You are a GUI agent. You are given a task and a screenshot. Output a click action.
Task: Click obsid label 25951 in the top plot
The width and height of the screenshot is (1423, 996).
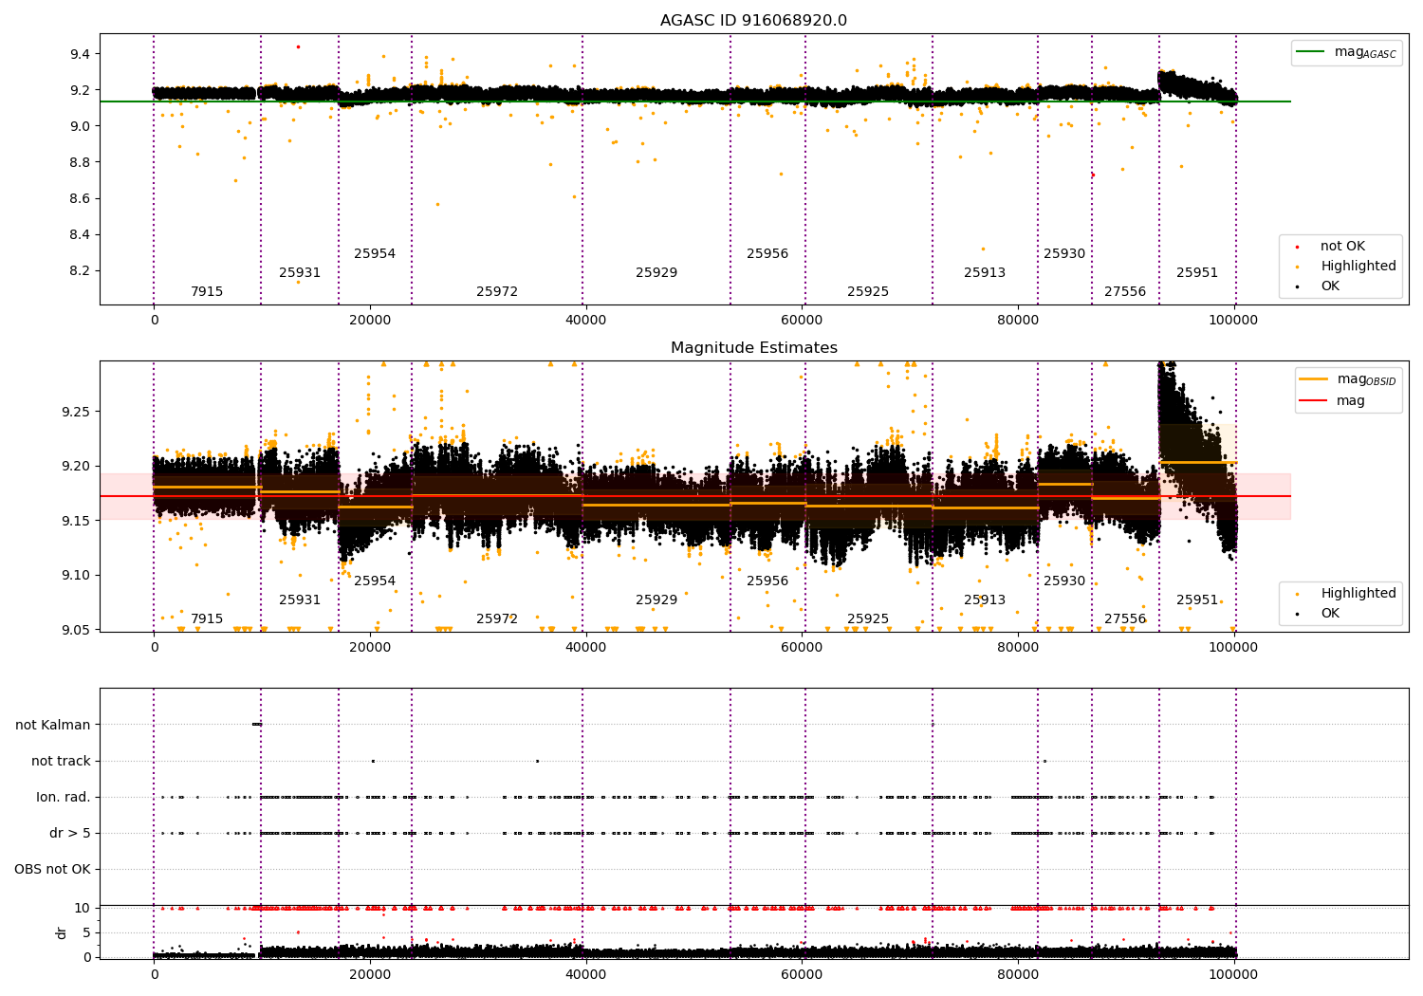tap(1197, 273)
